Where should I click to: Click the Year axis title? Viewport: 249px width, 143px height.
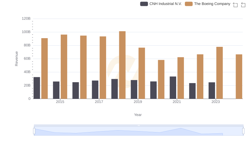point(138,115)
